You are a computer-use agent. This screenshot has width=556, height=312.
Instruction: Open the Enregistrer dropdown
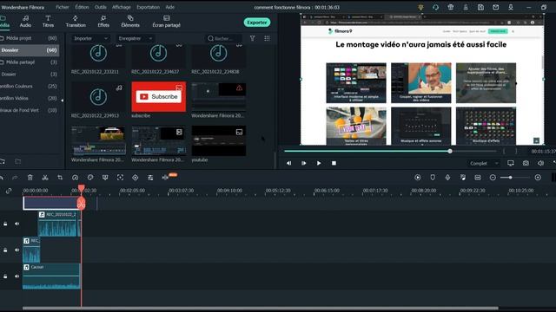coord(136,38)
